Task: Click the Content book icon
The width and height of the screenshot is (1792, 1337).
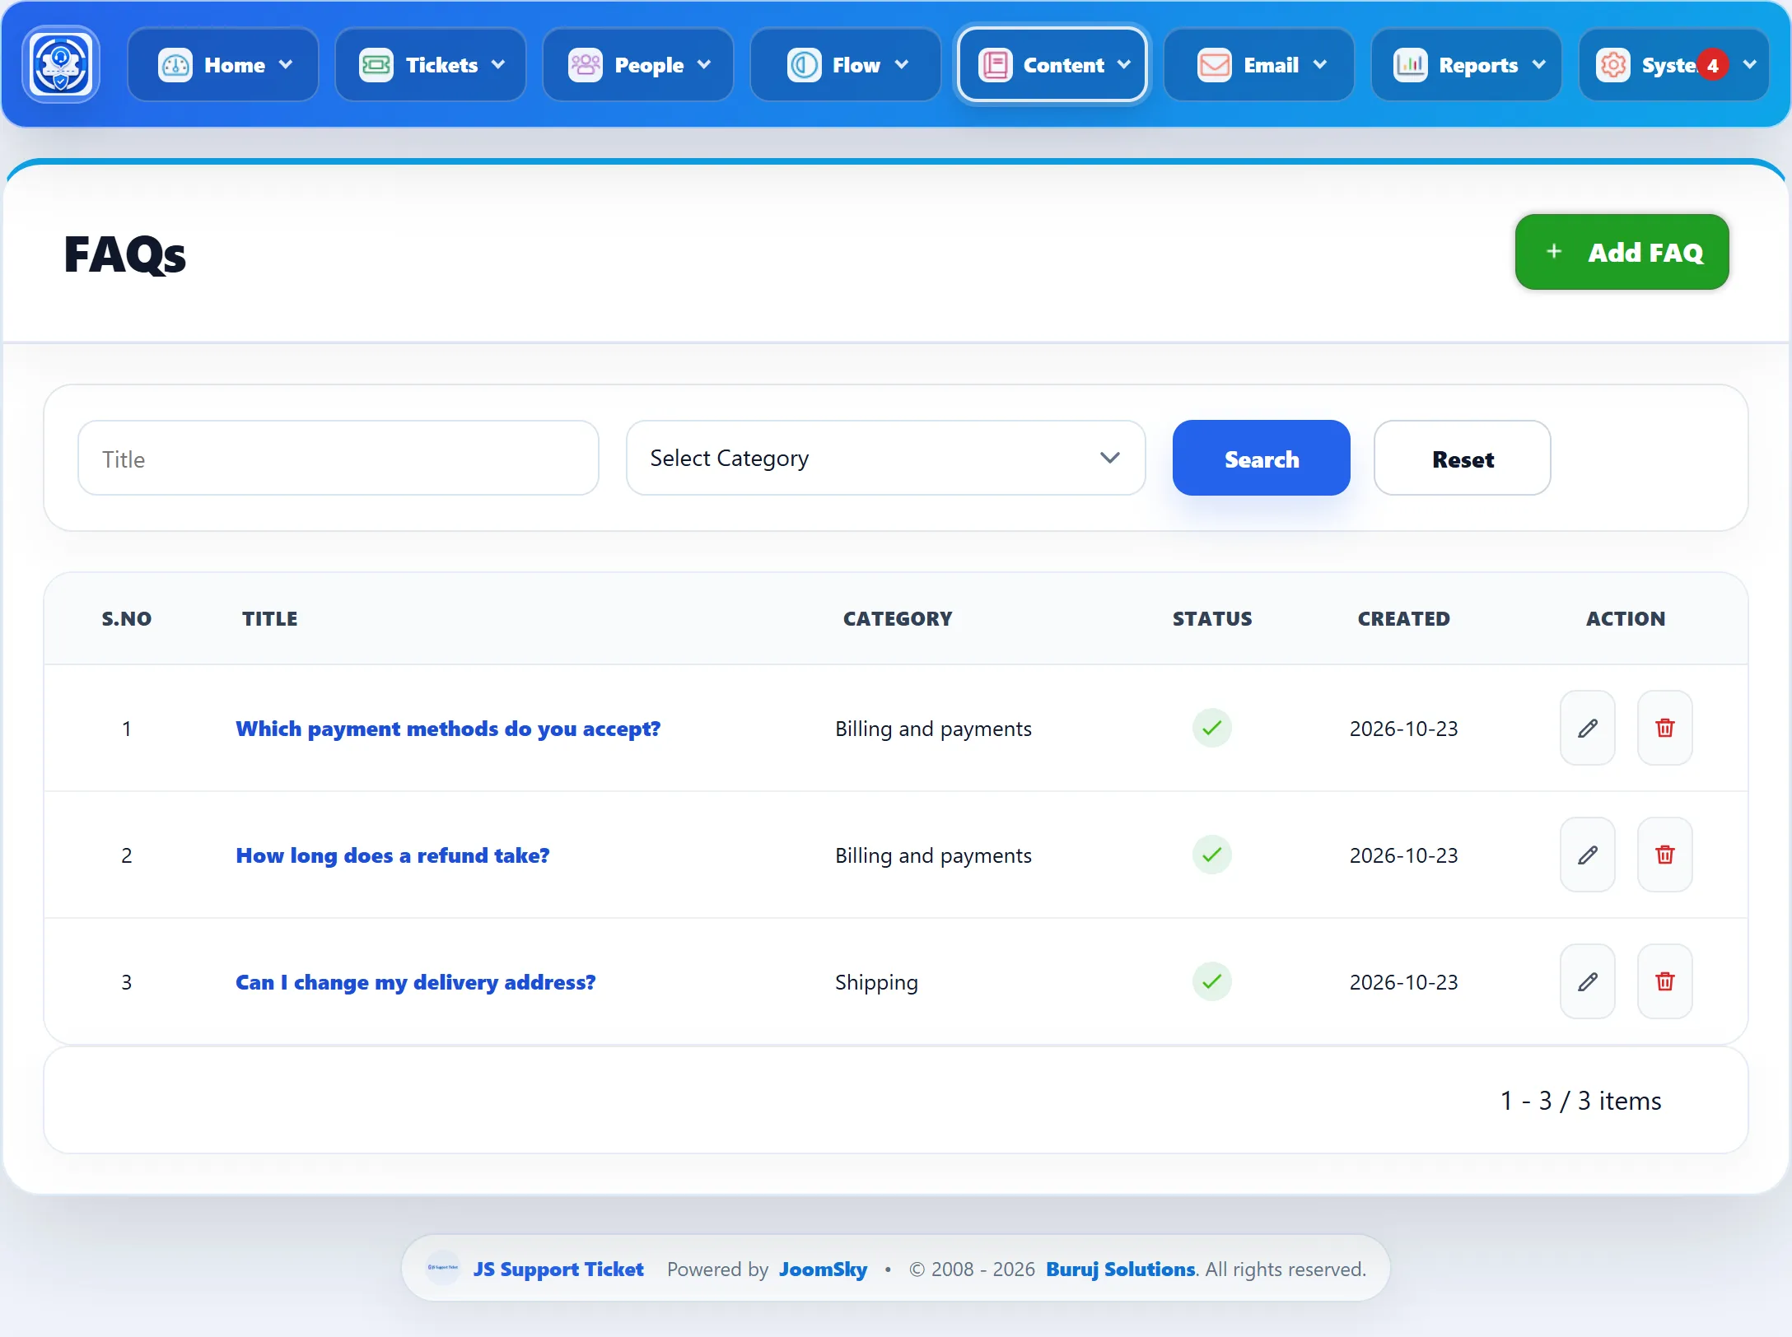Action: tap(995, 64)
